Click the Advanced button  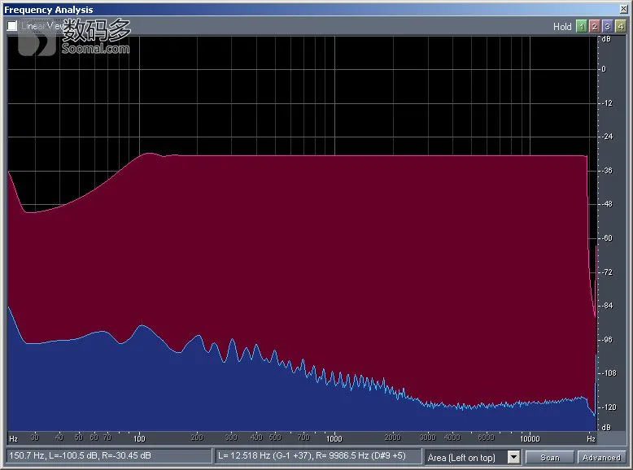click(601, 457)
